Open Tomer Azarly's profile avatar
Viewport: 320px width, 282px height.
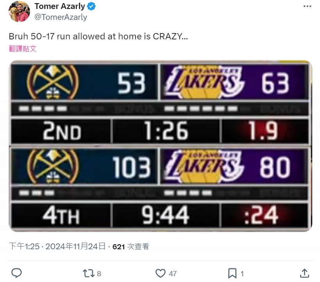(19, 12)
